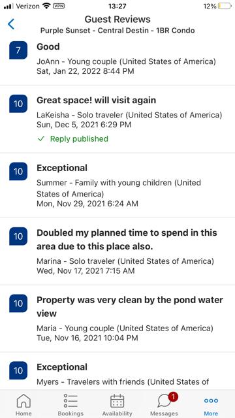Open the Bookings list icon
Image resolution: width=235 pixels, height=418 pixels.
pos(70,401)
